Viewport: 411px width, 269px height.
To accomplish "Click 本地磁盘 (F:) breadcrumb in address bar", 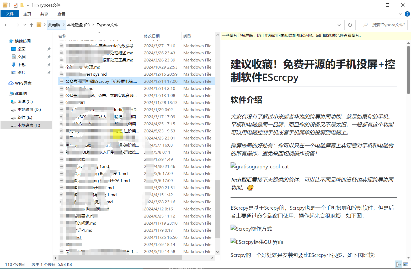I will (78, 25).
